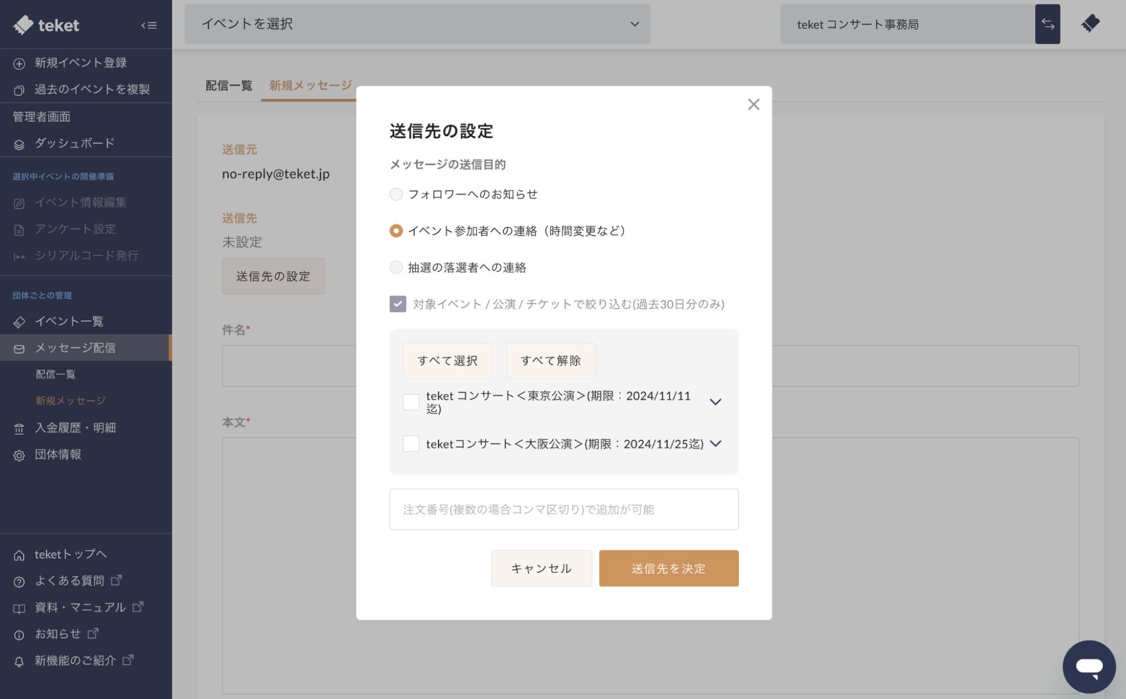This screenshot has width=1126, height=699.
Task: Click the 団体情報 gear icon
Action: point(19,455)
